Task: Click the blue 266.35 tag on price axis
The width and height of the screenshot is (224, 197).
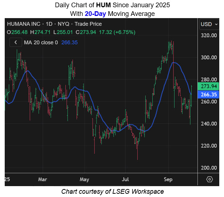Action: click(208, 95)
